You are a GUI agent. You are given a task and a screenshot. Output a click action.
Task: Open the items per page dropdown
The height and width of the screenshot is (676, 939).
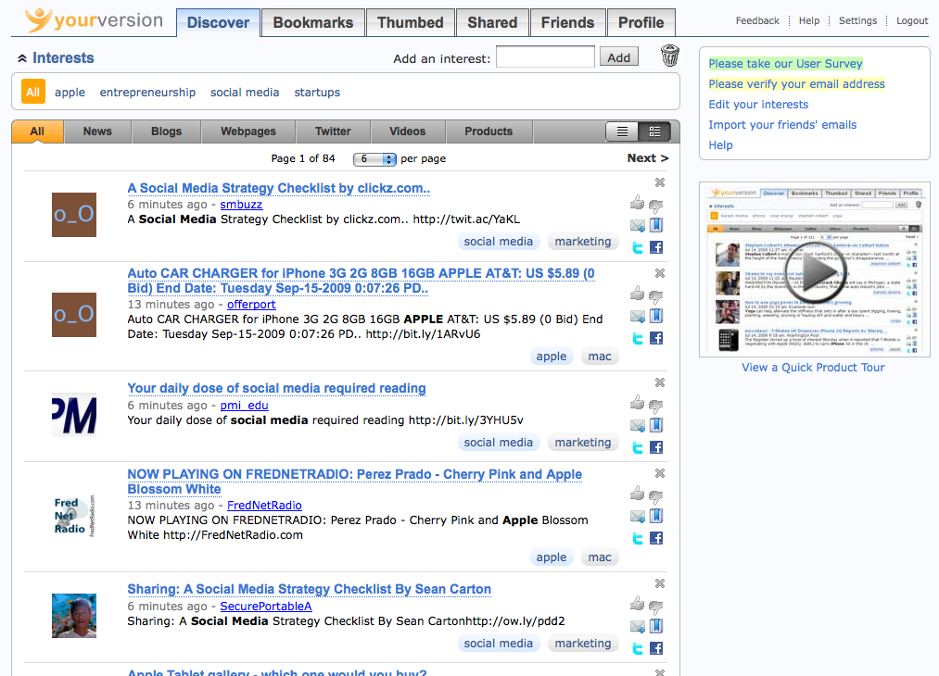click(x=374, y=159)
